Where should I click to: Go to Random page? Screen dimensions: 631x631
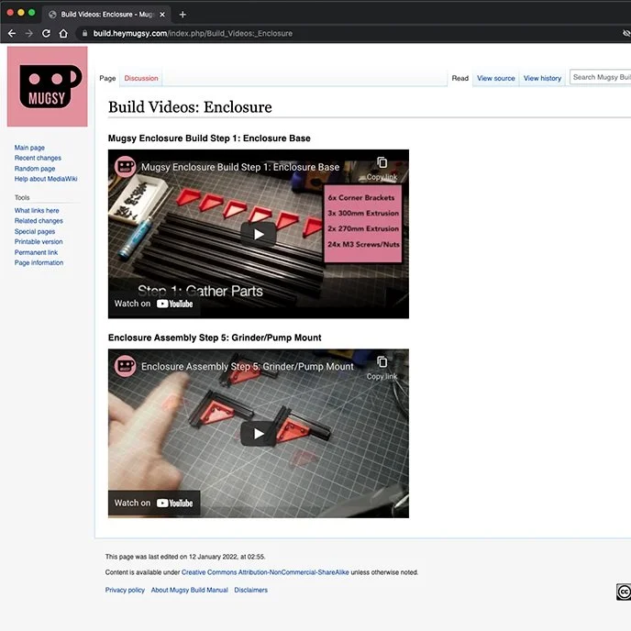35,169
